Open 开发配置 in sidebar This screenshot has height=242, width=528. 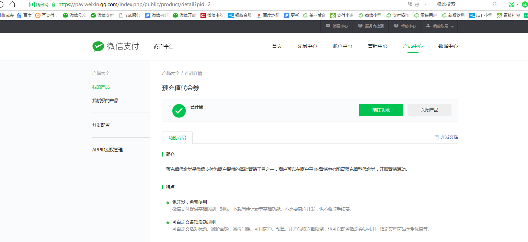(x=101, y=125)
